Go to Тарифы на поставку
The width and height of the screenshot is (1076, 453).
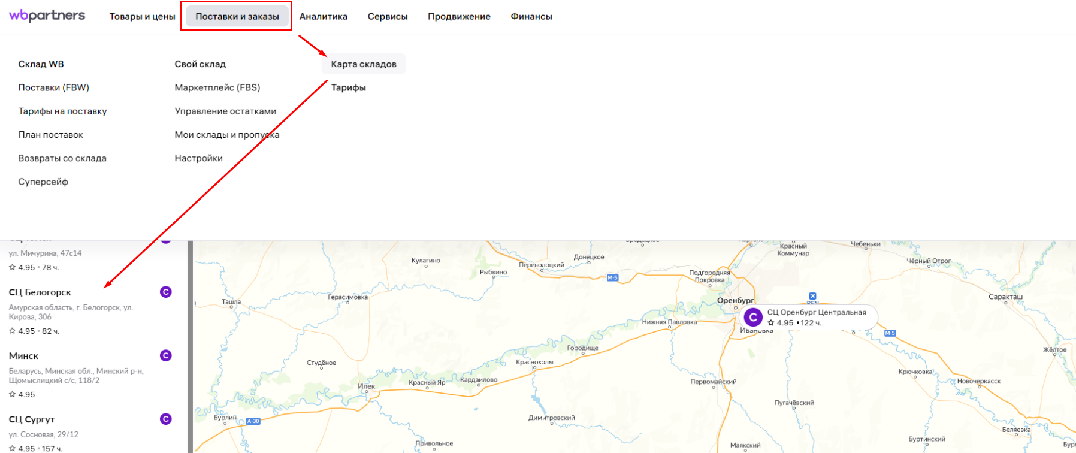pos(62,111)
